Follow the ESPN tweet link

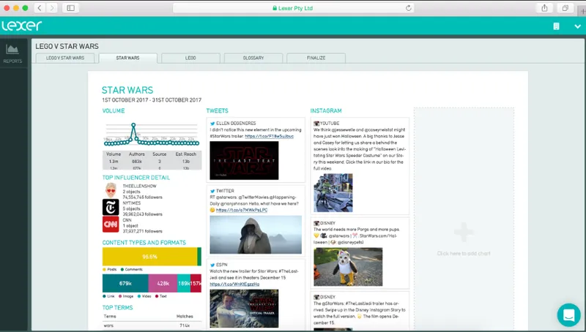(234, 284)
